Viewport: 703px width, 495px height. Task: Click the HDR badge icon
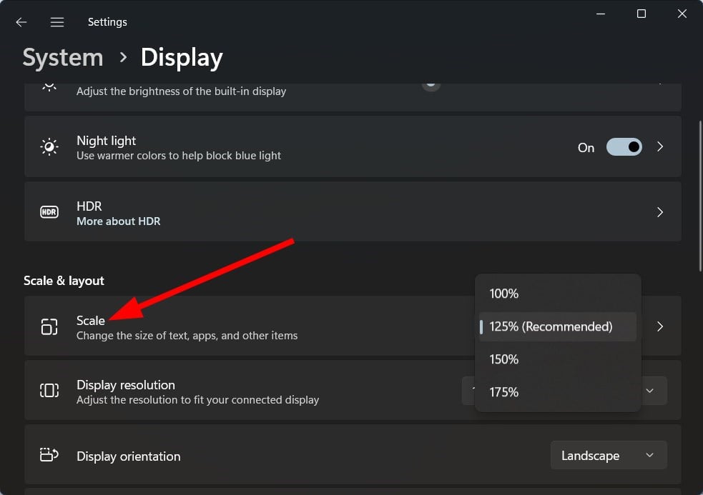click(x=49, y=212)
